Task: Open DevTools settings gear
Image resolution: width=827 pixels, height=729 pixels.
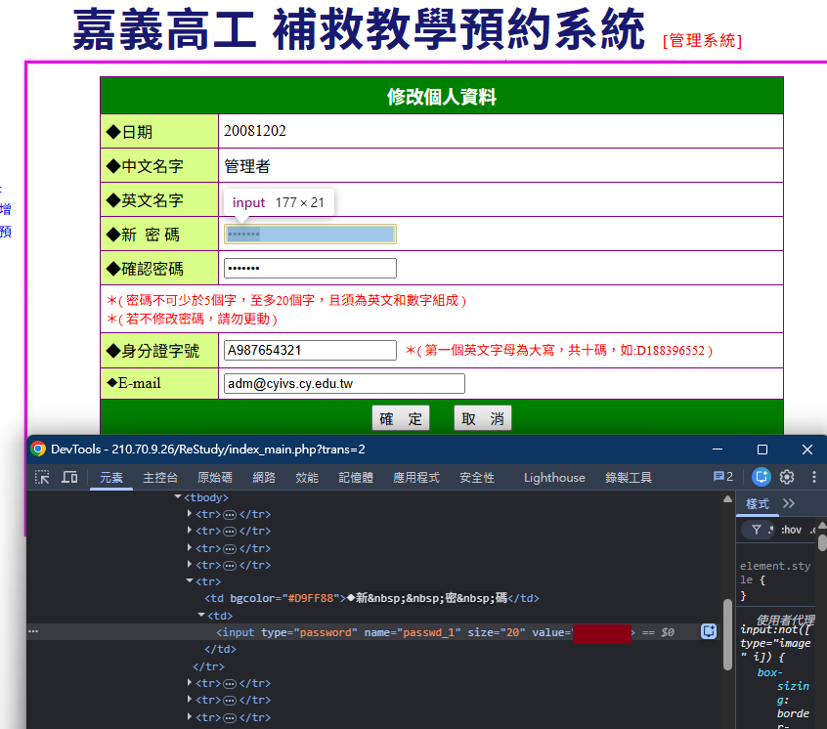Action: pyautogui.click(x=787, y=477)
